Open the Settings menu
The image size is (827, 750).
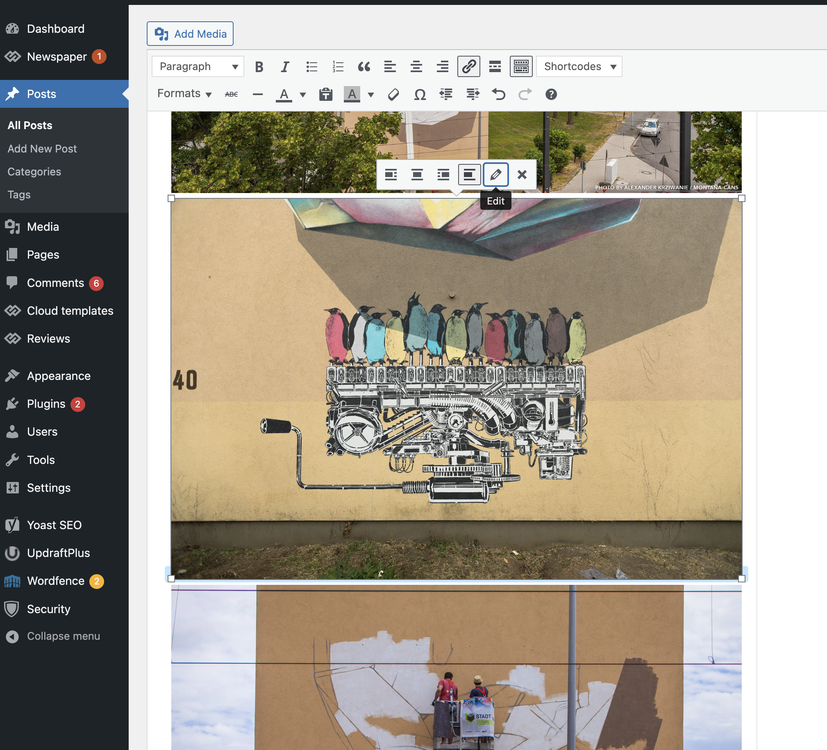(64, 488)
